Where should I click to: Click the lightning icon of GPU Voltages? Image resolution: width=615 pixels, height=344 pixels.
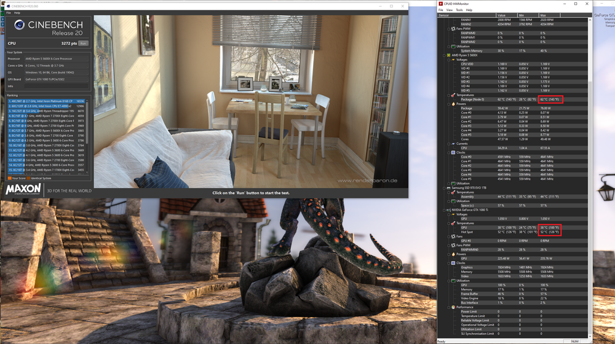[x=453, y=214]
